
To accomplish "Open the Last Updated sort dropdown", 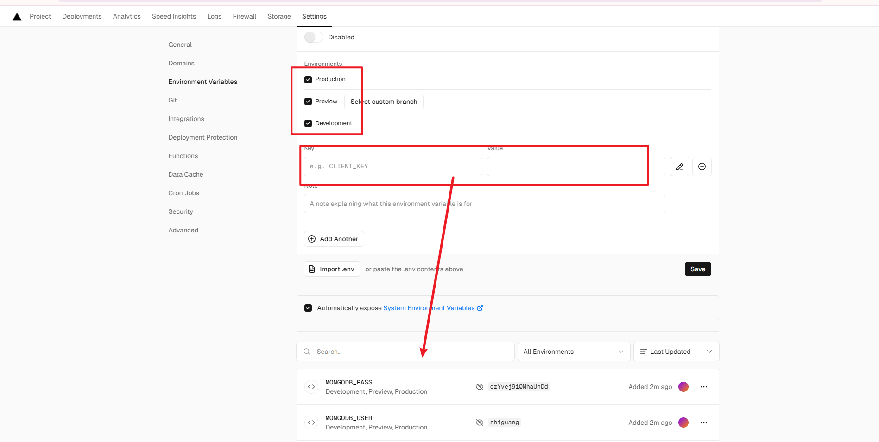I will [676, 352].
